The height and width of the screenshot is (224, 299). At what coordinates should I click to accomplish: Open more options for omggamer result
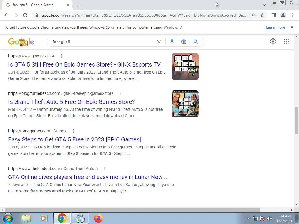[x=73, y=131]
